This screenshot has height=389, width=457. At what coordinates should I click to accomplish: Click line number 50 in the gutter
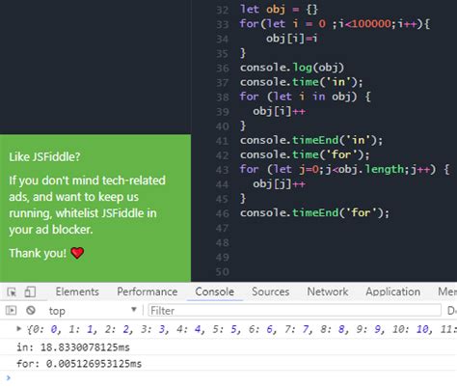[223, 272]
